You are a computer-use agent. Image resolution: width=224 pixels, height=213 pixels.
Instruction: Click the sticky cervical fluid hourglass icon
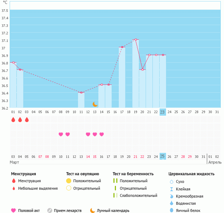[x=171, y=189]
